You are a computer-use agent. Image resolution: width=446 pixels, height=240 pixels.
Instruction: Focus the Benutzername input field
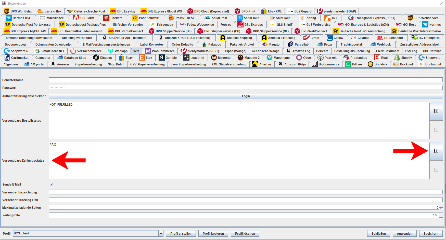click(246, 80)
